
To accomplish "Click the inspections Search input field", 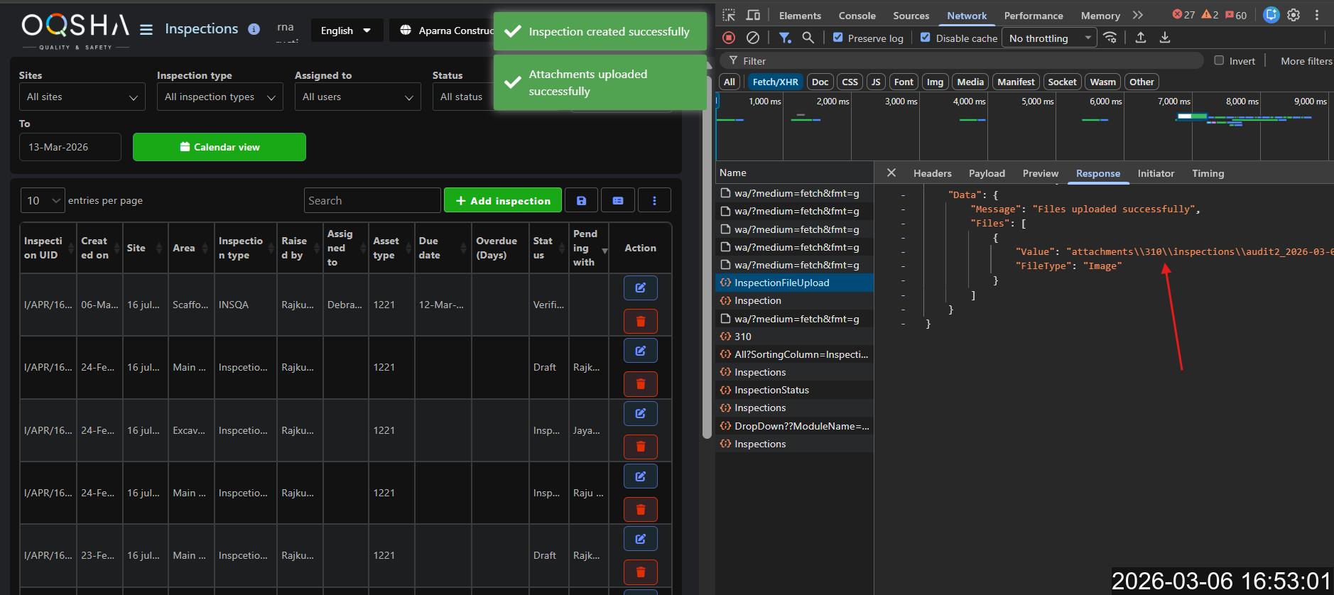I will [x=372, y=201].
